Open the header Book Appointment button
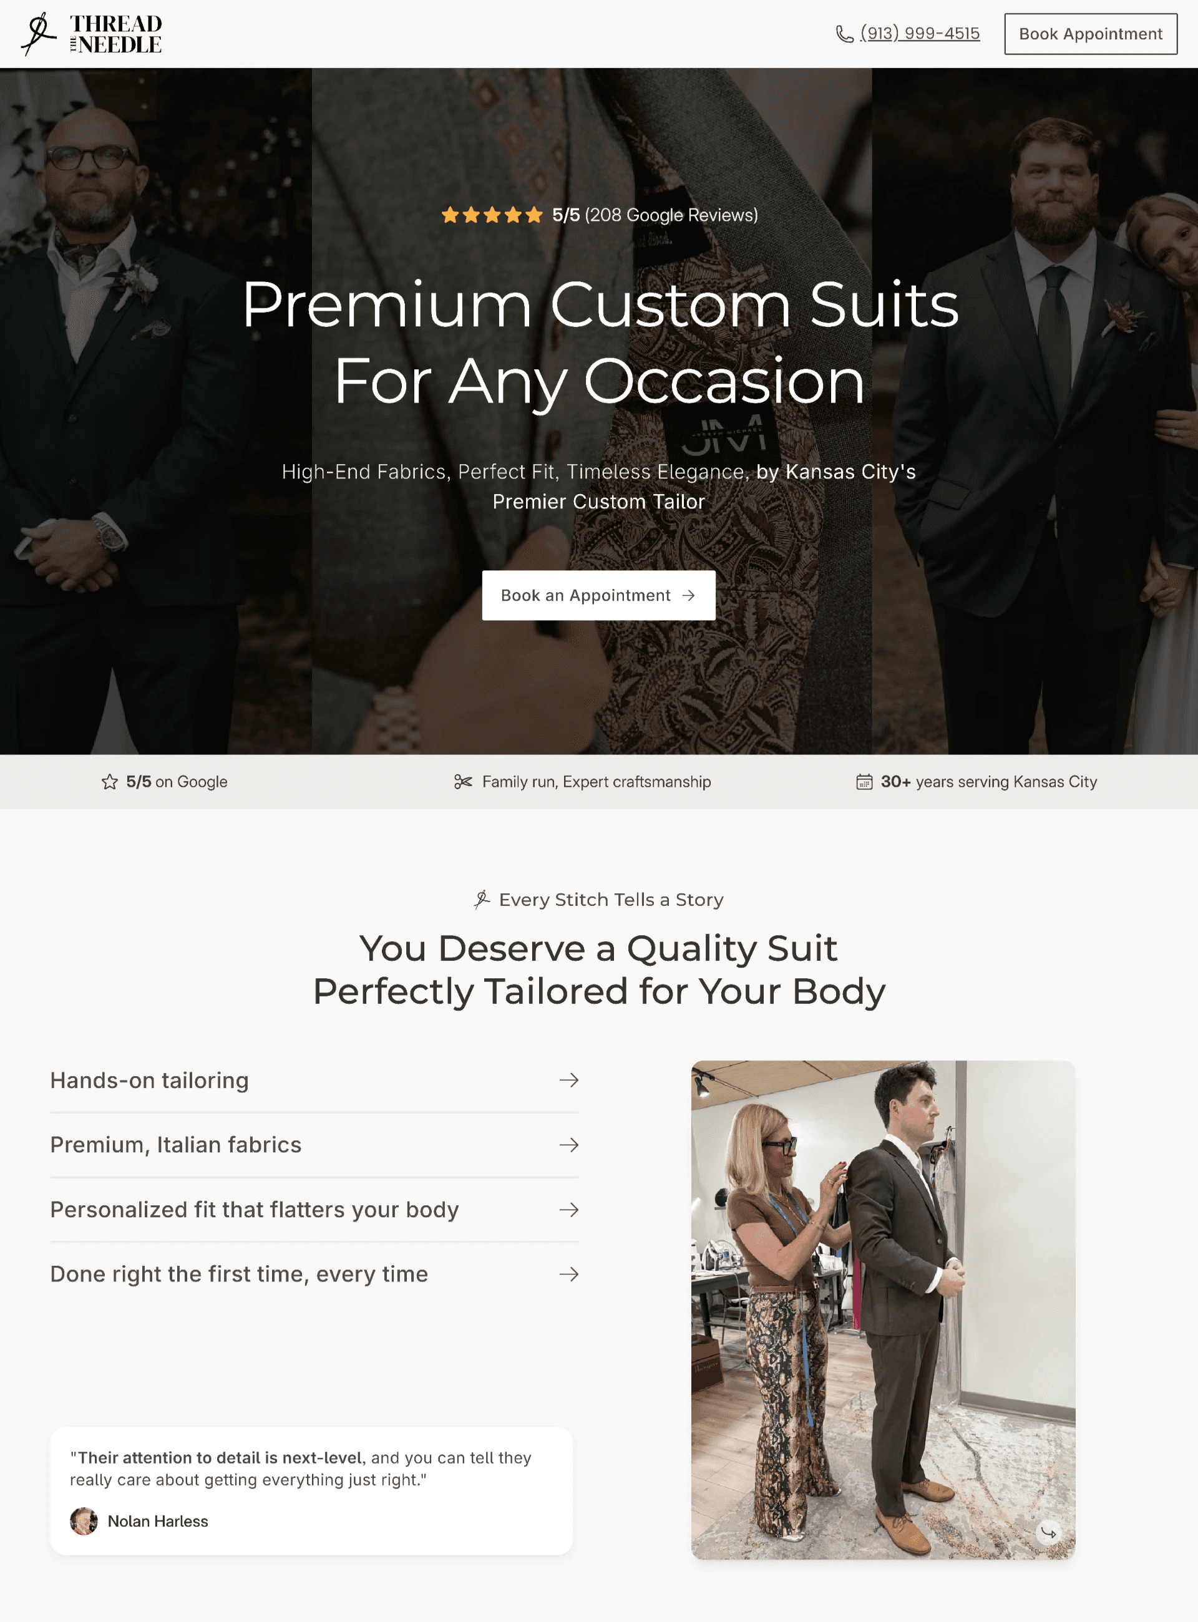This screenshot has height=1622, width=1198. pos(1090,34)
